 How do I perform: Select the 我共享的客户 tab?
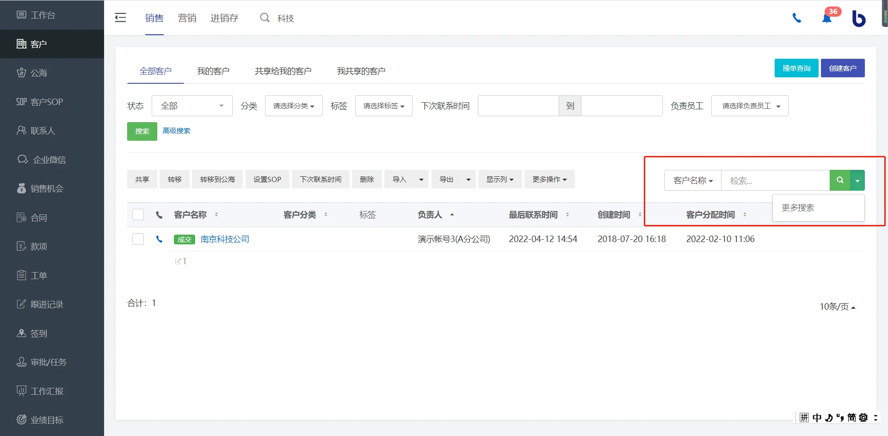click(361, 71)
